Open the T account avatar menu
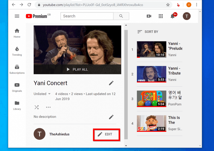Image resolution: width=214 pixels, height=151 pixels. tap(186, 16)
